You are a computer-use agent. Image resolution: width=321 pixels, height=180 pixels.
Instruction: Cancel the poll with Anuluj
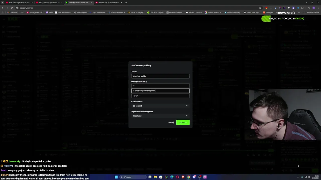(x=171, y=122)
